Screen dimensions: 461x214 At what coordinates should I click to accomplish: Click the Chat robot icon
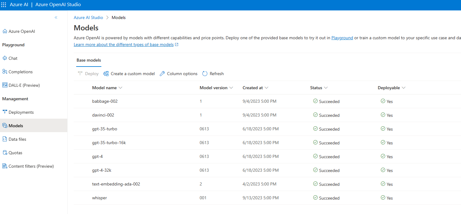(x=5, y=58)
